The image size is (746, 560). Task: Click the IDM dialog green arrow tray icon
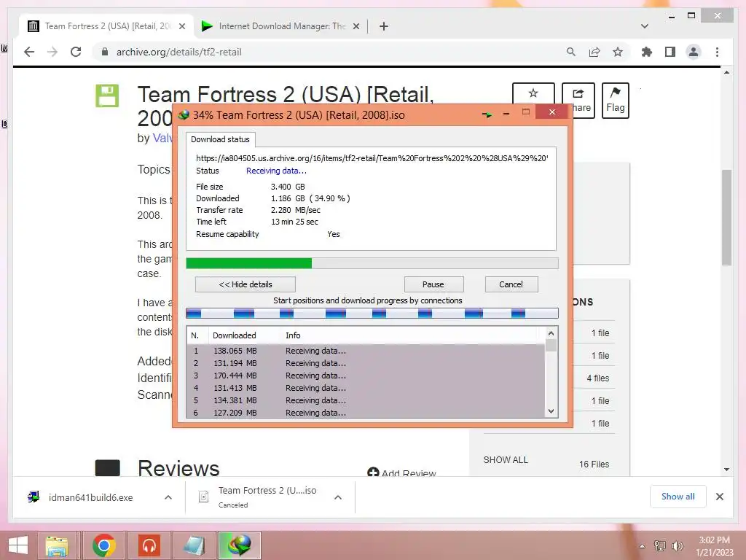pos(487,114)
